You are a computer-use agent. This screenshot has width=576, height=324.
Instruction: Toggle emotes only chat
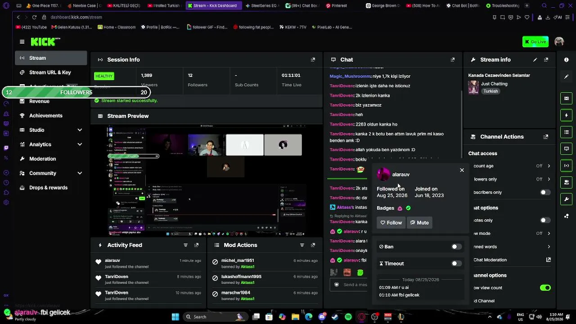pyautogui.click(x=545, y=220)
